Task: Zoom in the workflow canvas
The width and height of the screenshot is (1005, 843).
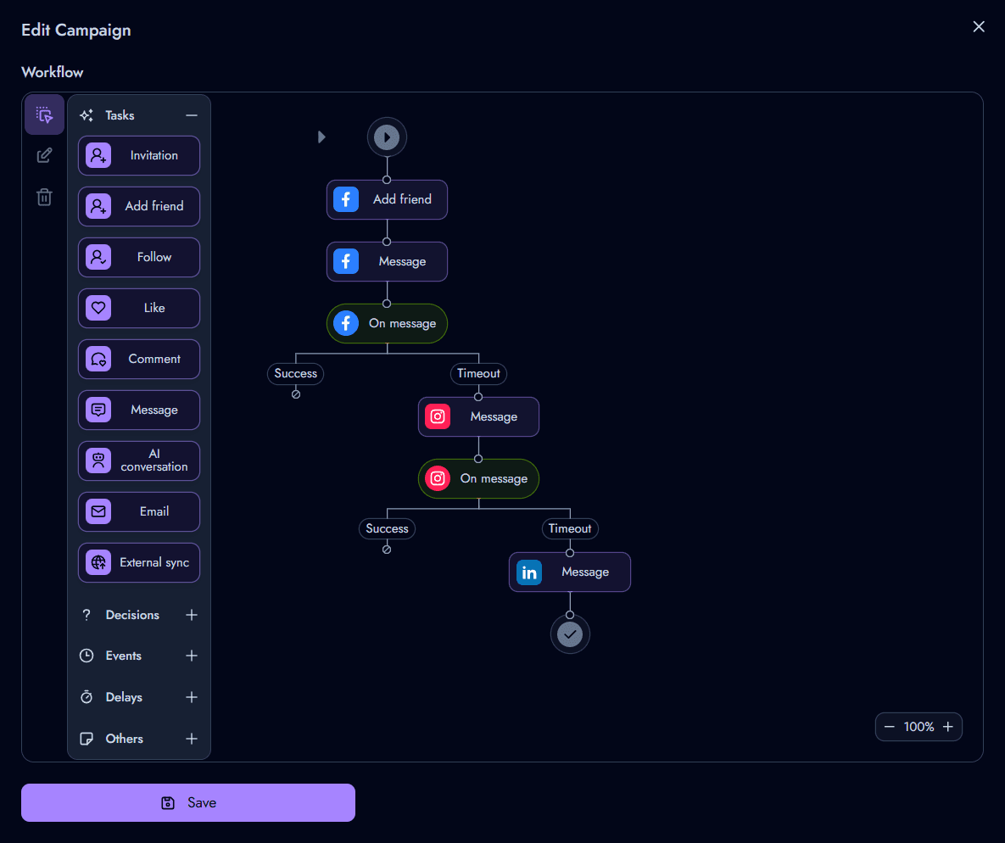Action: click(948, 727)
